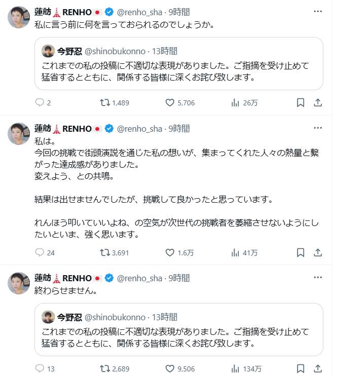This screenshot has width=337, height=377.
Task: Open the 9時間 timestamp of the third tweet
Action: tap(179, 278)
